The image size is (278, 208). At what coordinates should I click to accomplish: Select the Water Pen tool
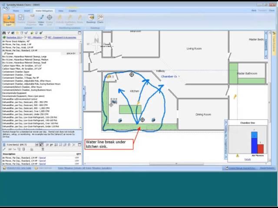tap(41, 20)
